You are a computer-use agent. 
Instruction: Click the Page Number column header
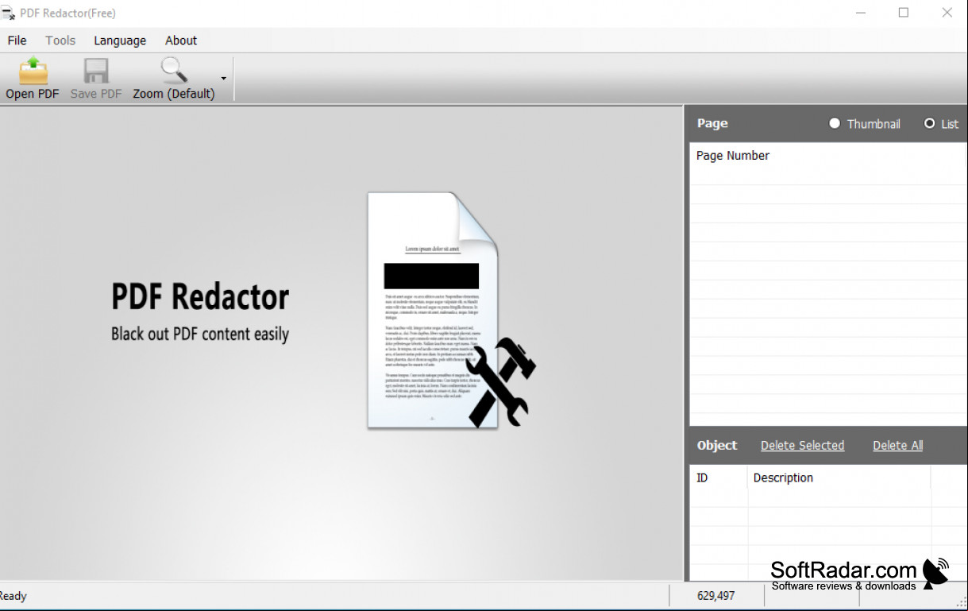pyautogui.click(x=826, y=156)
